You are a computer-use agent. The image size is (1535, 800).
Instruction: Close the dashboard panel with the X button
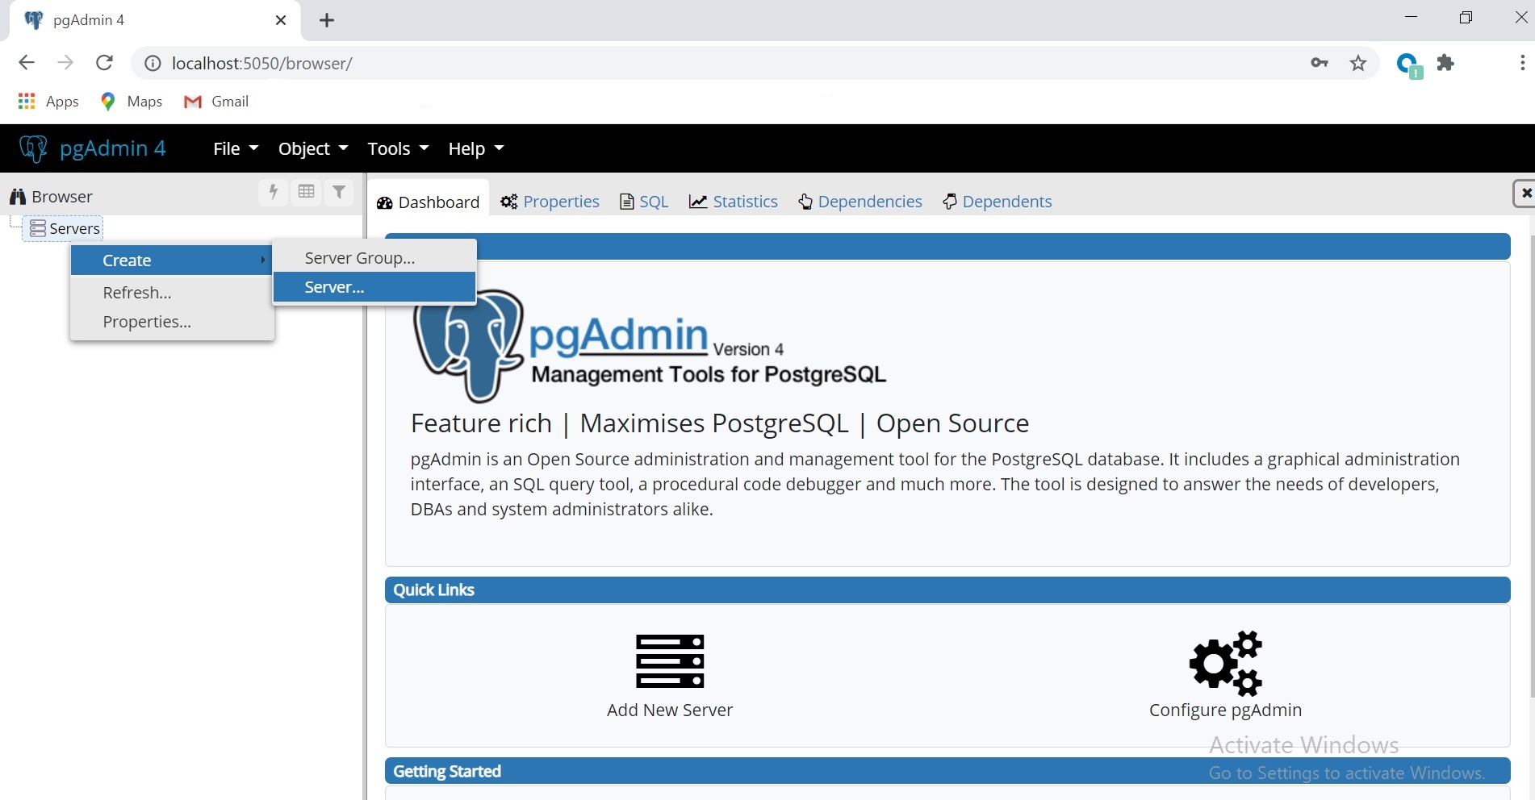[x=1525, y=194]
